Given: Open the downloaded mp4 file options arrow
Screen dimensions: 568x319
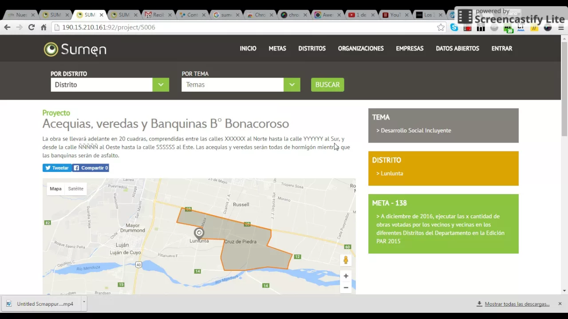Looking at the screenshot, I should 83,303.
